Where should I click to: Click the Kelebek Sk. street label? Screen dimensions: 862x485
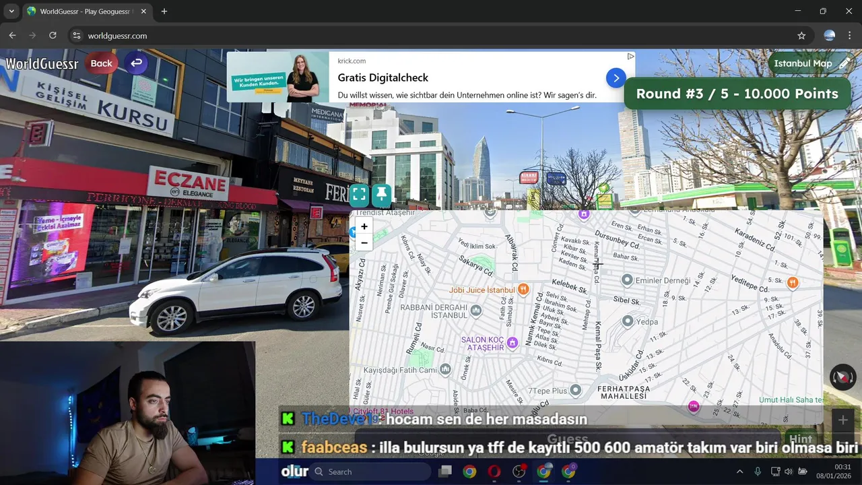click(570, 287)
